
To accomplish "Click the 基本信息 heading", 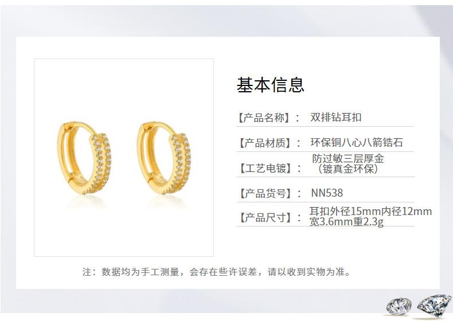I will coord(271,85).
